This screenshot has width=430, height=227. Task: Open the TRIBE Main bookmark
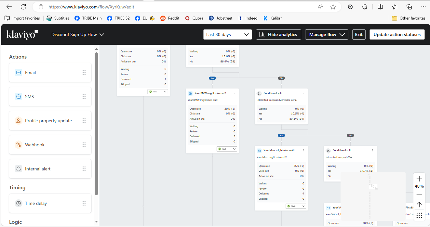pyautogui.click(x=88, y=18)
